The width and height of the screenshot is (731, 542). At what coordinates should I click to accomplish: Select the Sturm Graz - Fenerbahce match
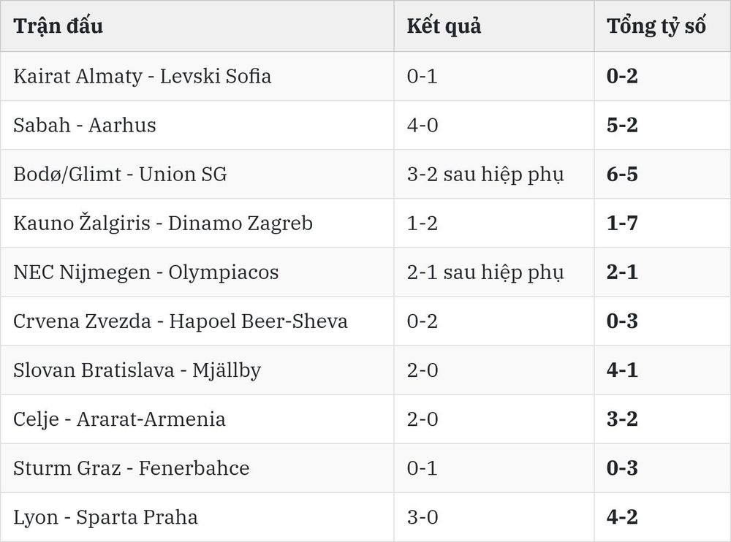coord(132,468)
